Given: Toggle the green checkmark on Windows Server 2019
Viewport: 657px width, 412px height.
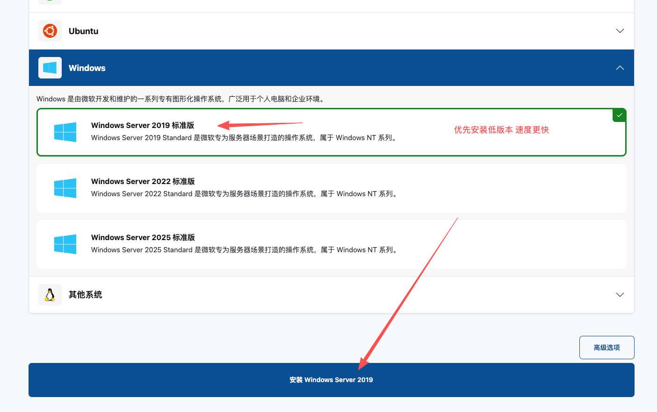Looking at the screenshot, I should pyautogui.click(x=619, y=115).
